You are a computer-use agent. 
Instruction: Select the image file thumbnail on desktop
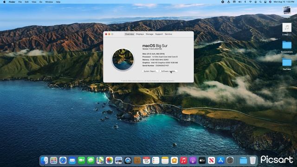[x=287, y=11]
